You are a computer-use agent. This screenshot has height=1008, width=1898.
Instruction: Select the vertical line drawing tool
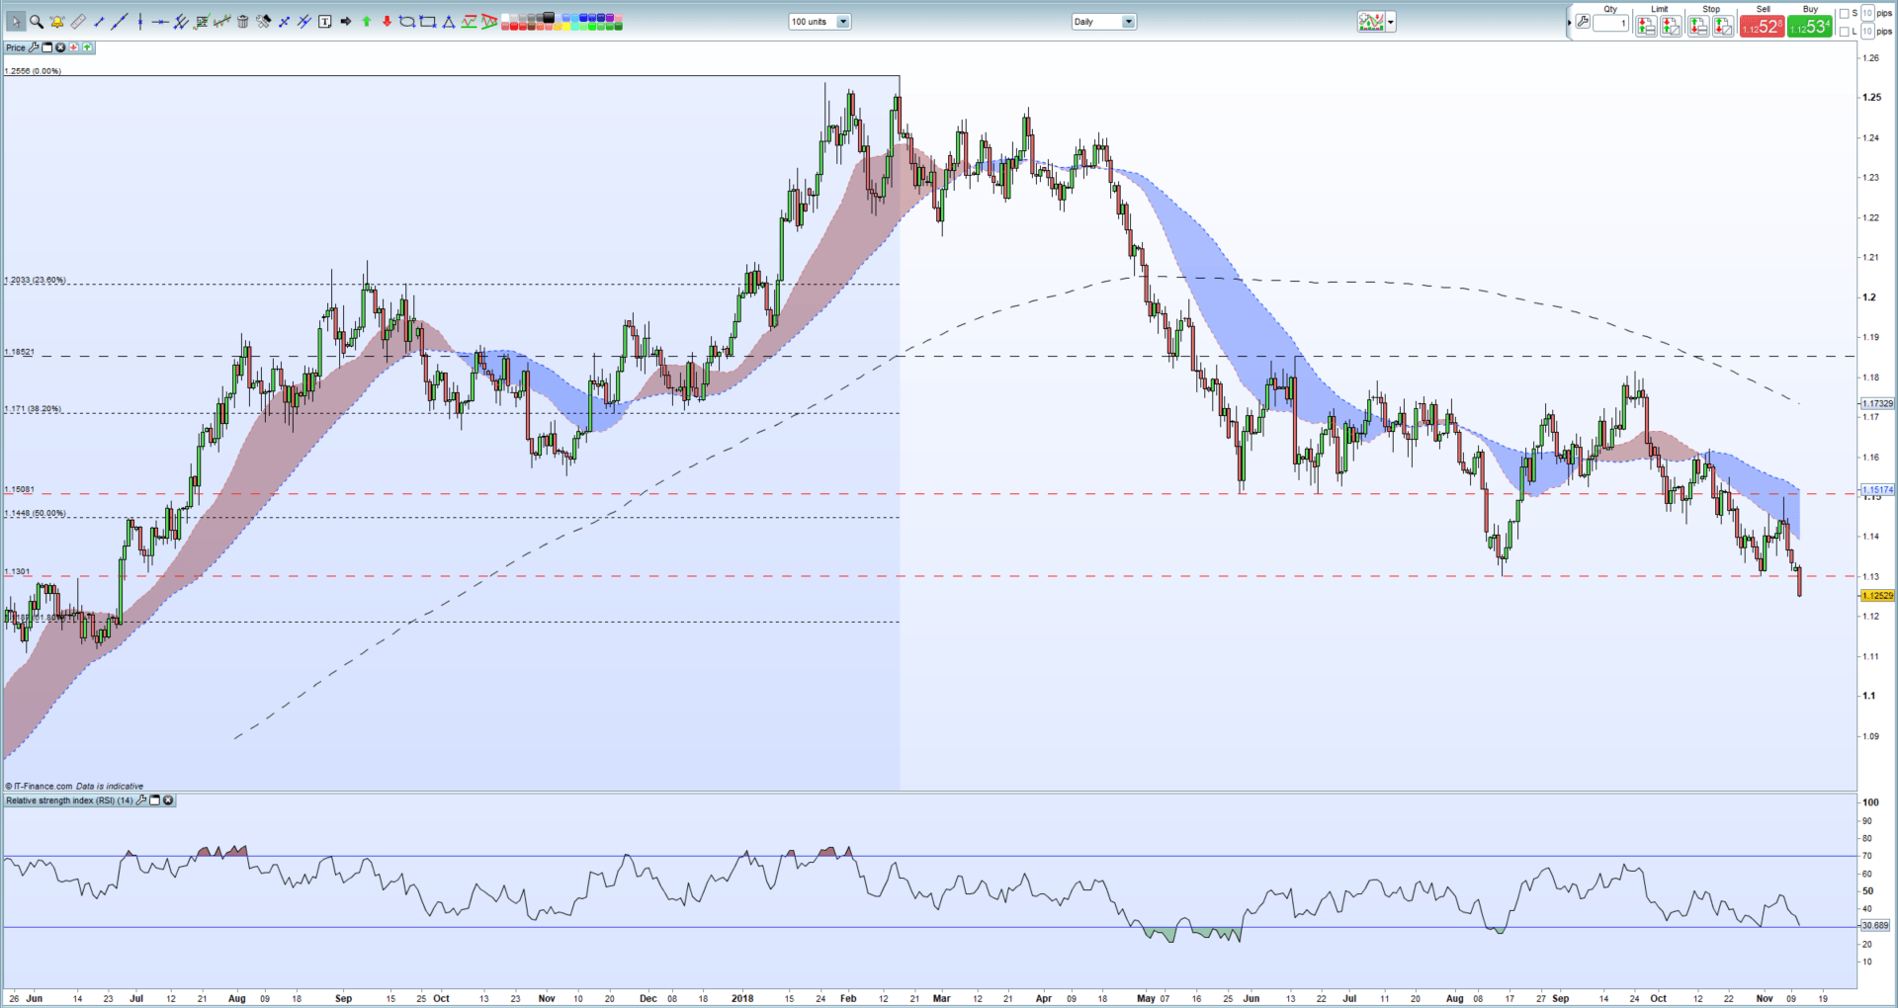[x=140, y=21]
